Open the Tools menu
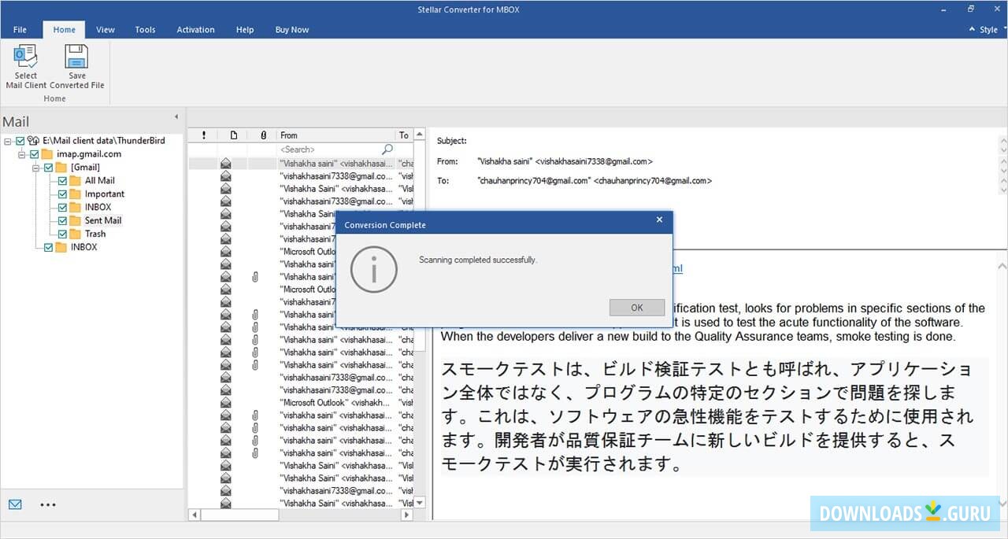The width and height of the screenshot is (1008, 539). (144, 29)
